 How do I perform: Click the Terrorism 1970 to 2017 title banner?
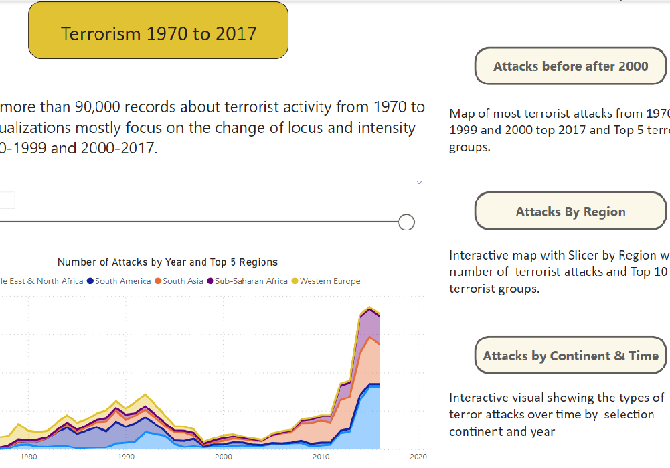coord(158,30)
